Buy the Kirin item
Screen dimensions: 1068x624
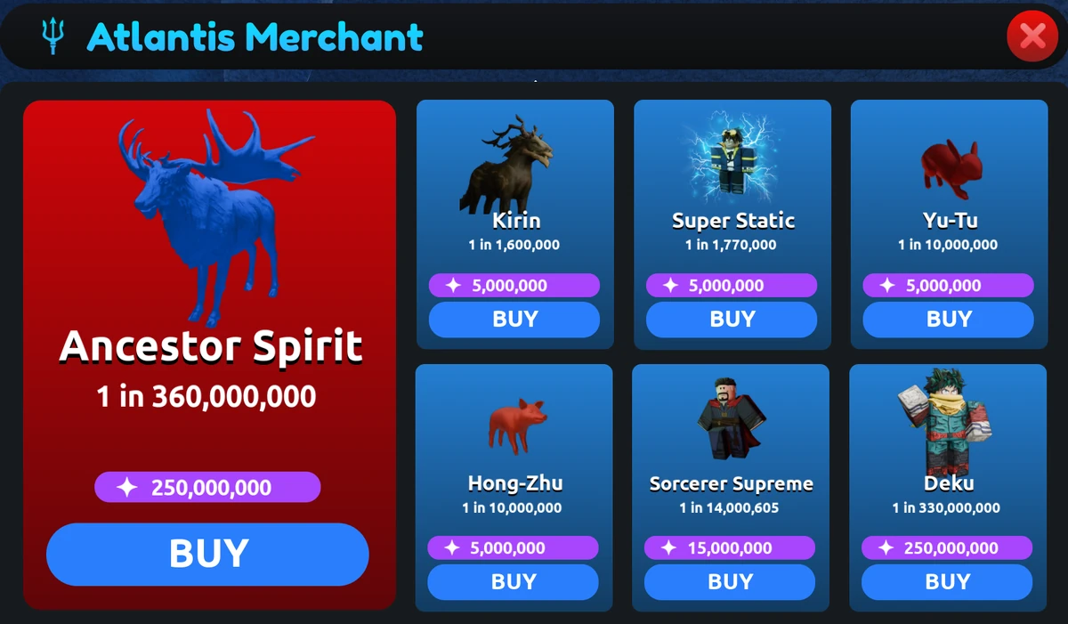pos(514,320)
